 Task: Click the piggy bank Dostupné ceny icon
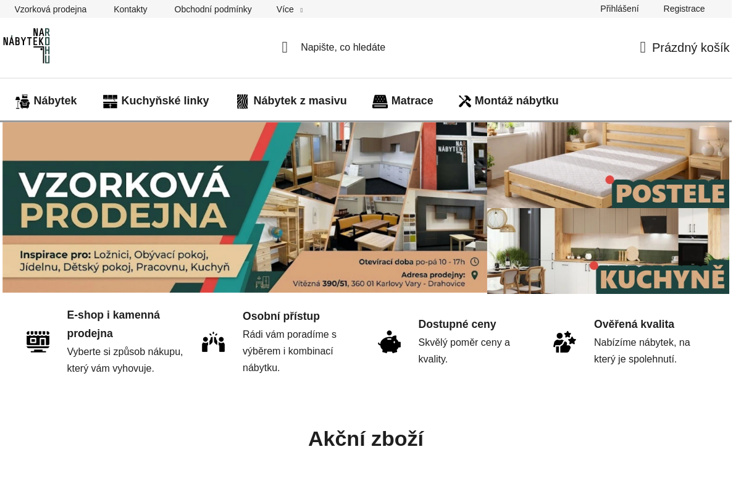click(x=389, y=341)
